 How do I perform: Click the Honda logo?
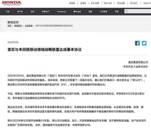click(12, 3)
